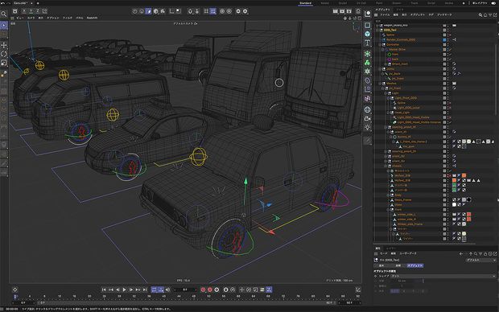Image resolution: width=499 pixels, height=312 pixels.
Task: Open the viewport View menu
Action: 20,18
